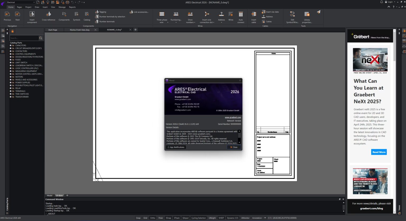Select the Symbols ribbon icon
Viewport: 406px width, 221px height.
tap(76, 15)
